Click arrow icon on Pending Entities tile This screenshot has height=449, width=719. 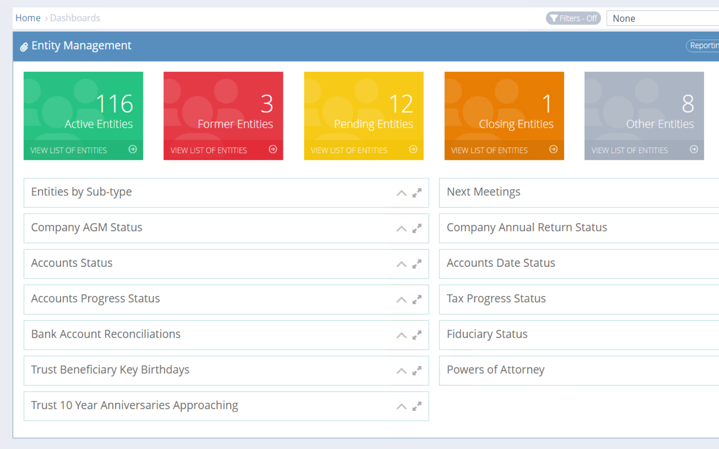413,149
